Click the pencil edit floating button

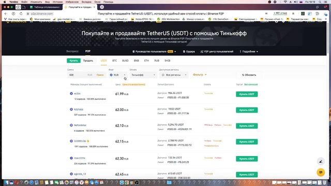point(321,162)
